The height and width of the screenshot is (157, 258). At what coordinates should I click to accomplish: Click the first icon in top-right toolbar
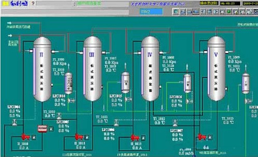click(177, 12)
